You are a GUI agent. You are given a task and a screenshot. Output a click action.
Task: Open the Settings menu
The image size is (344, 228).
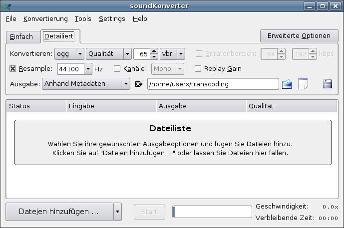click(x=112, y=19)
